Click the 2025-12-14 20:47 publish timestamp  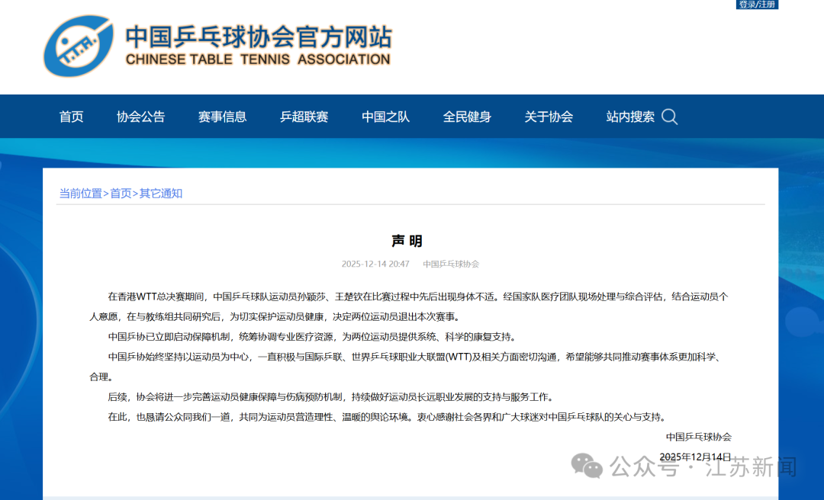375,264
